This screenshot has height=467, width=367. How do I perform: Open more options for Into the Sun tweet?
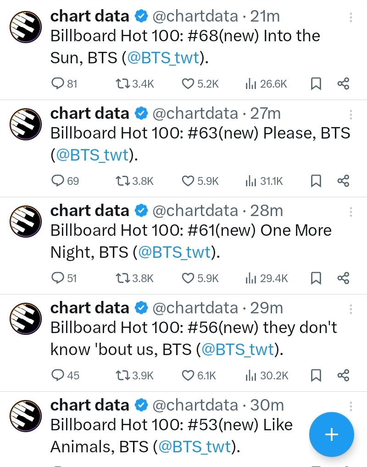click(x=351, y=17)
